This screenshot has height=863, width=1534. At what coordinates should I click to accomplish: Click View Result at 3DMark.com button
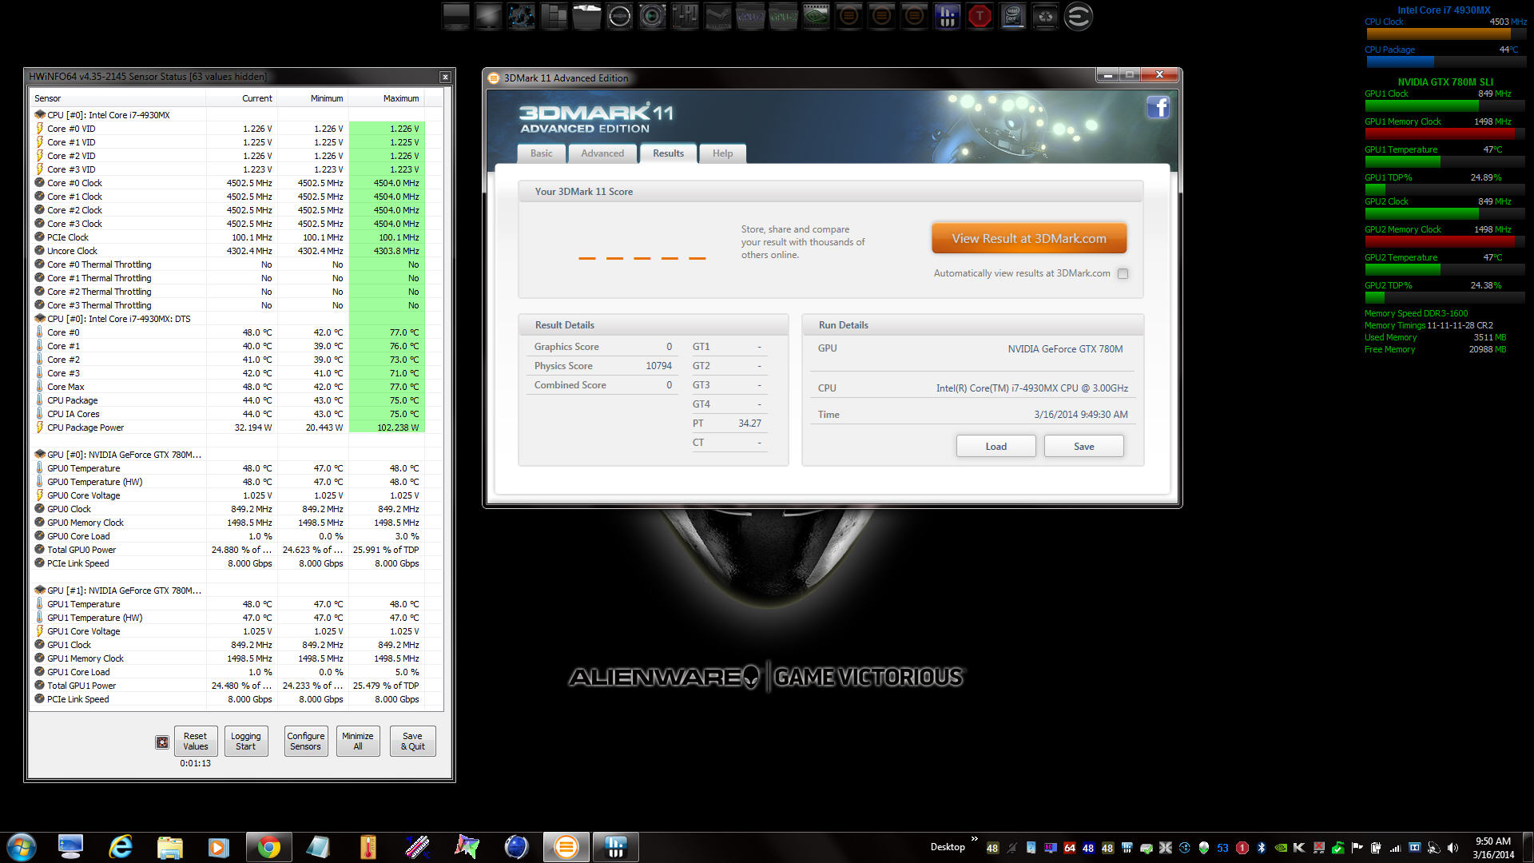(x=1029, y=238)
